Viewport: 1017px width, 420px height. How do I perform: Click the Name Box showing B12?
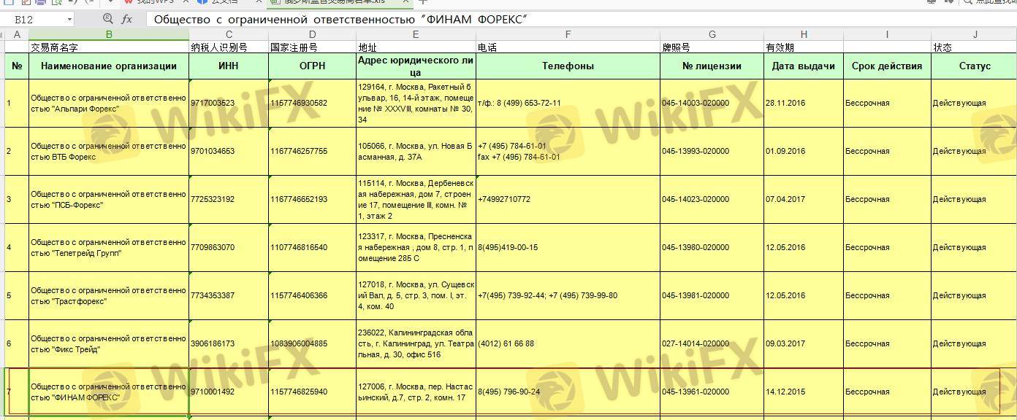[33, 20]
